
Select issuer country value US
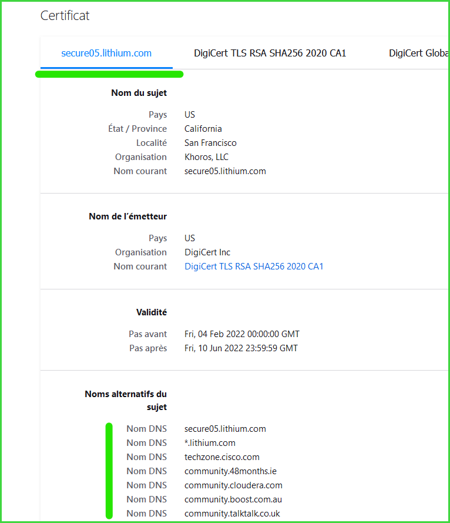point(190,238)
